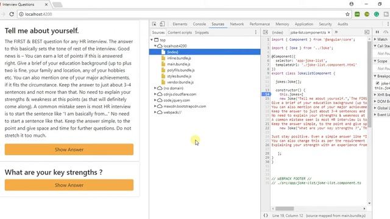The width and height of the screenshot is (390, 219).
Task: Pretty print the source with braces icon
Action: pyautogui.click(x=266, y=215)
